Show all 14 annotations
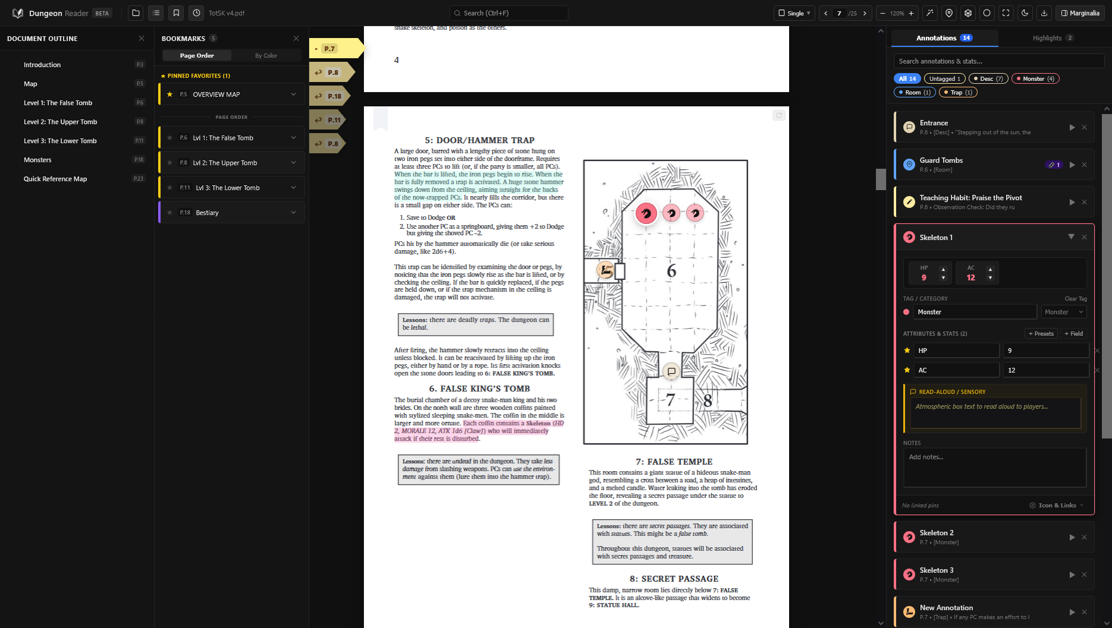The height and width of the screenshot is (628, 1112). pyautogui.click(x=907, y=78)
